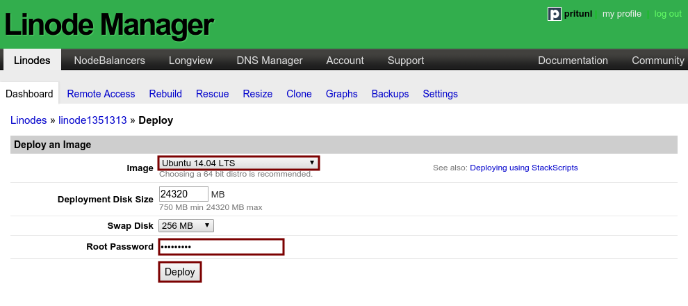Click the Linode Manager logo title

(x=109, y=24)
